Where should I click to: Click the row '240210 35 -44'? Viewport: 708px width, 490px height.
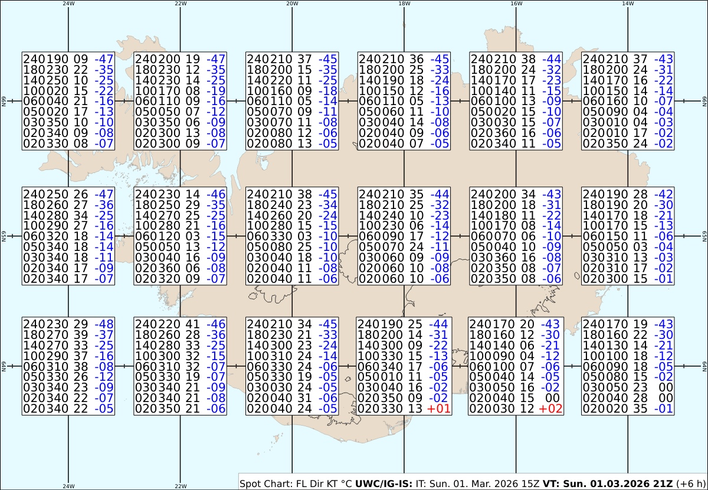(x=404, y=194)
